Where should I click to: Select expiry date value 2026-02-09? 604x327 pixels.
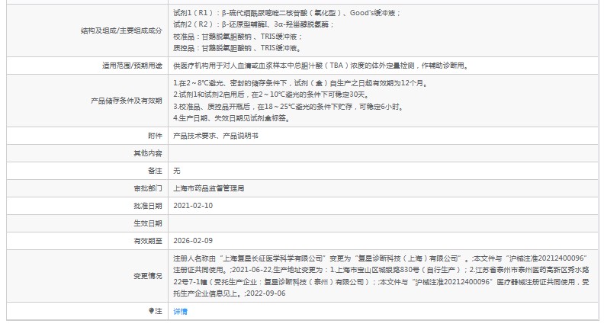pyautogui.click(x=193, y=241)
